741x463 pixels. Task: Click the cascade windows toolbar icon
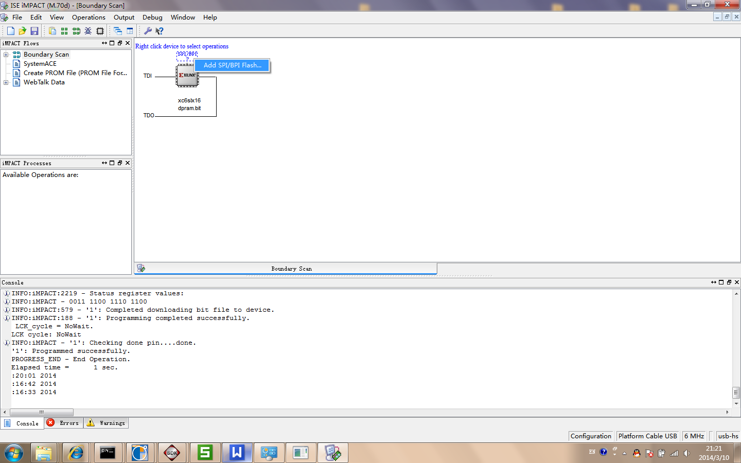click(x=118, y=31)
